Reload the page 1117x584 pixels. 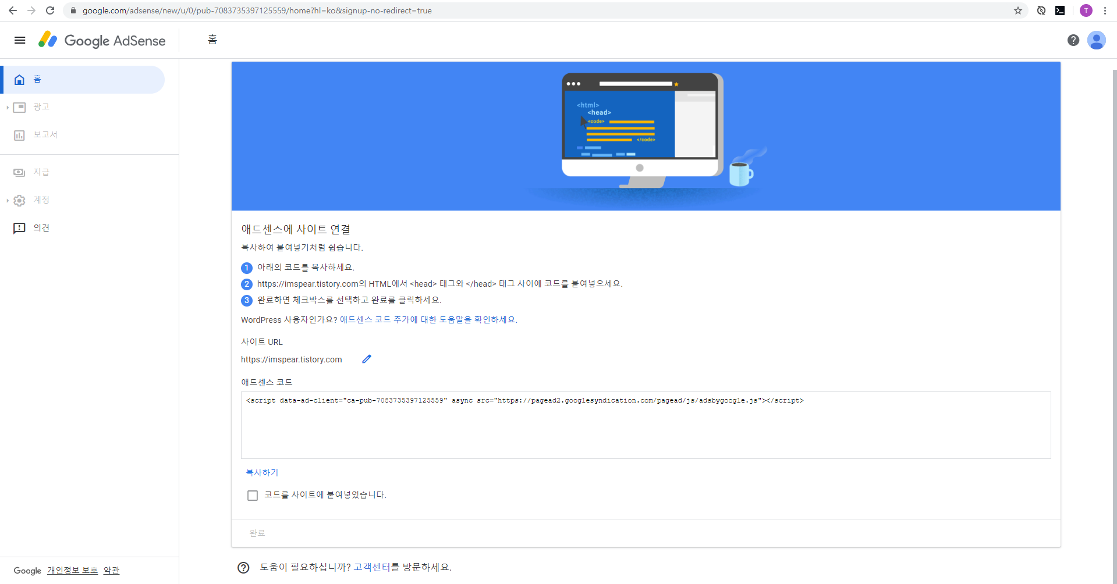click(x=50, y=10)
